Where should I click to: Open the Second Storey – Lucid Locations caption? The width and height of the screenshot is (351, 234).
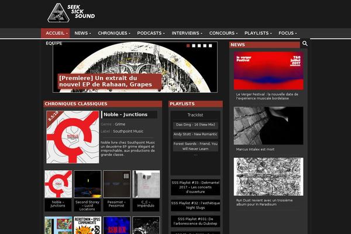point(87,205)
